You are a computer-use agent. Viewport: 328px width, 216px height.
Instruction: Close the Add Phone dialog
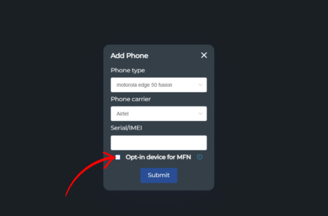(x=204, y=55)
